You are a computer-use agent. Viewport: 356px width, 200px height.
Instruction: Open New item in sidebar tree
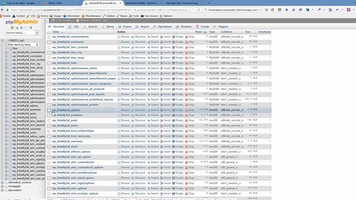[15, 48]
